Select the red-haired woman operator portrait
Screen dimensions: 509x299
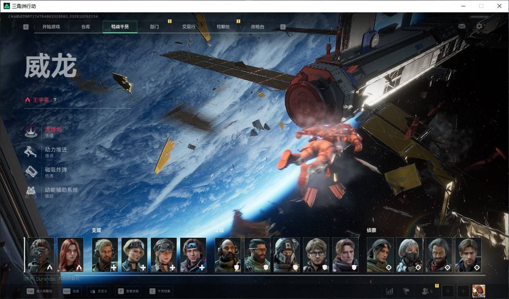click(x=70, y=255)
